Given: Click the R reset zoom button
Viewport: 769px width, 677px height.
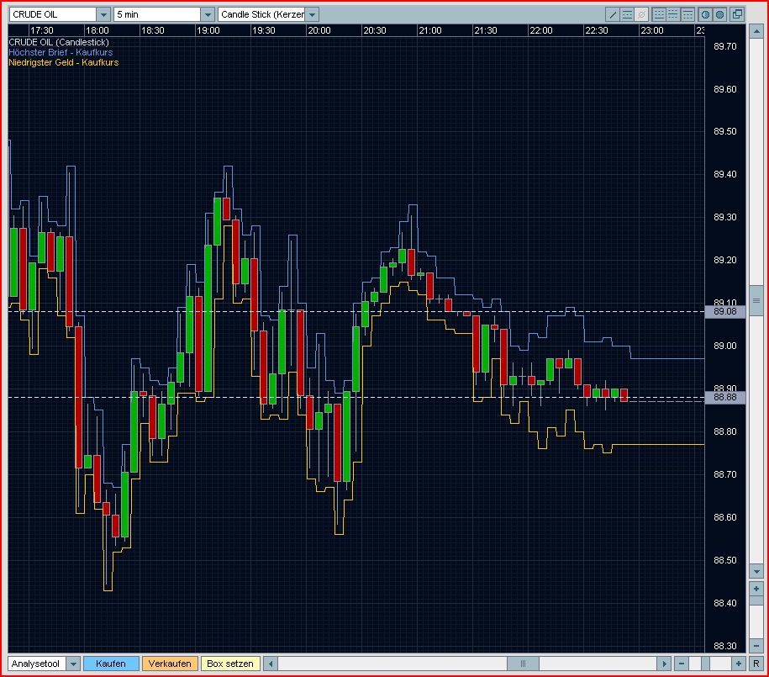Looking at the screenshot, I should [x=756, y=664].
